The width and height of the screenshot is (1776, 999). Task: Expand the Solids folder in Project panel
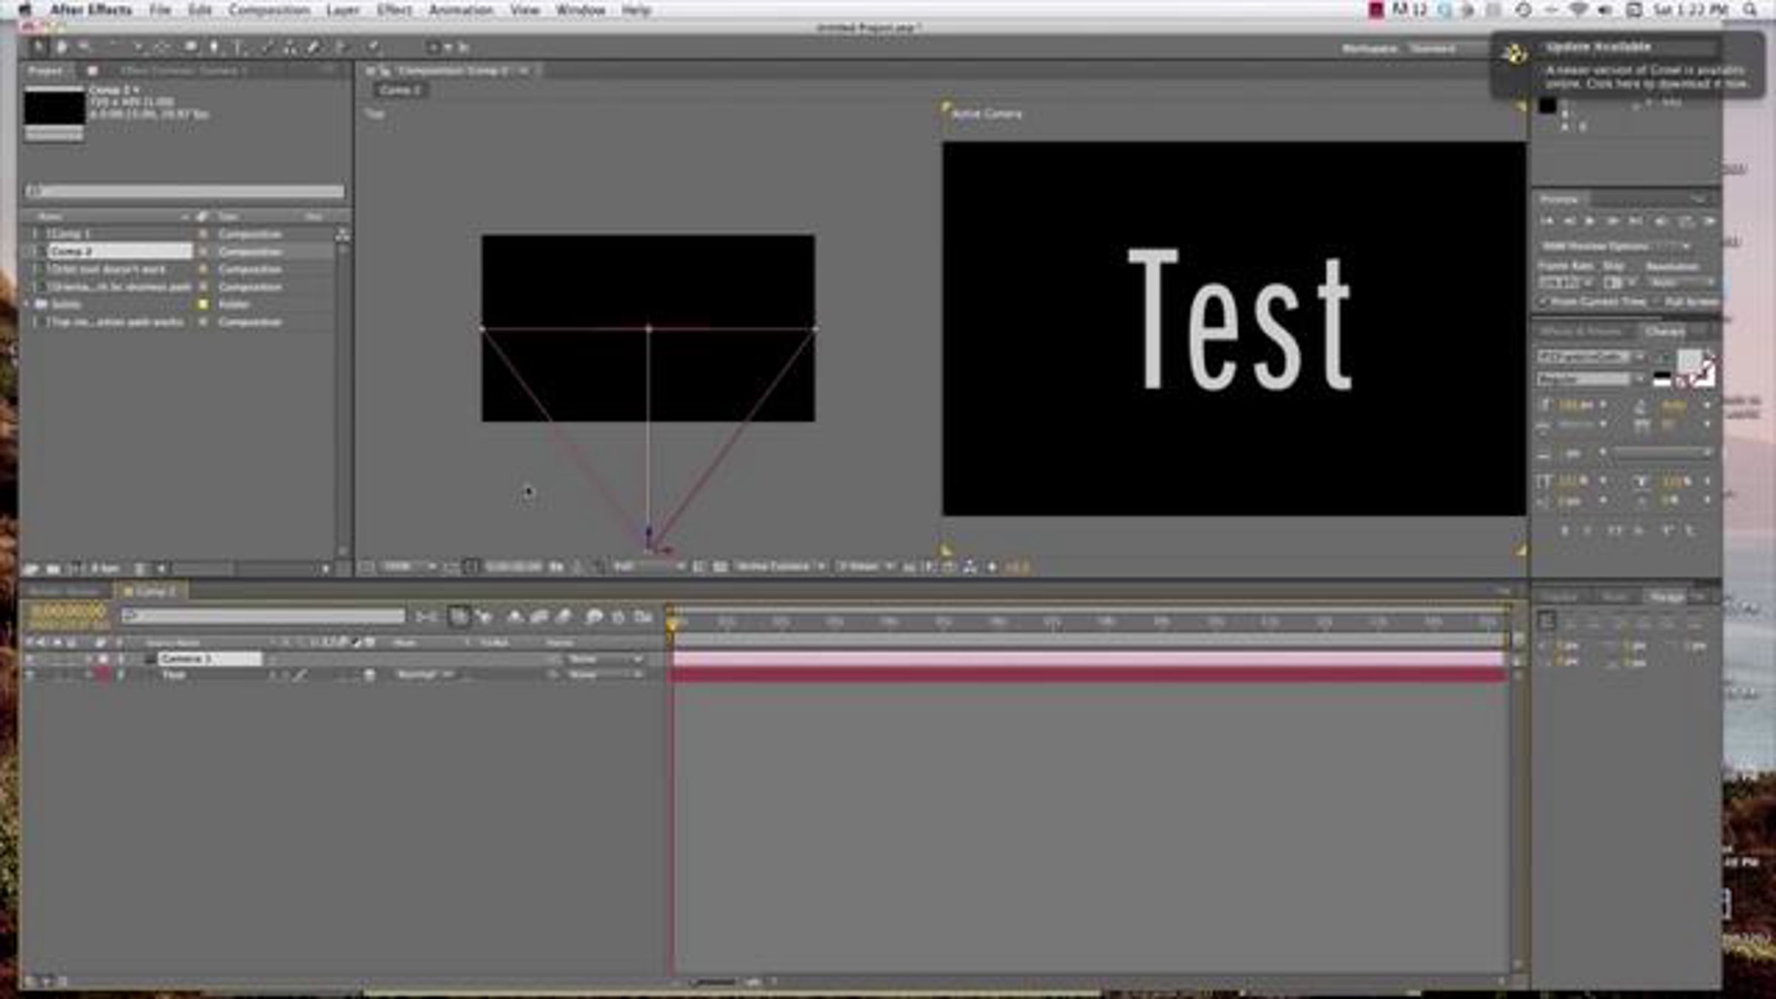pyautogui.click(x=29, y=304)
